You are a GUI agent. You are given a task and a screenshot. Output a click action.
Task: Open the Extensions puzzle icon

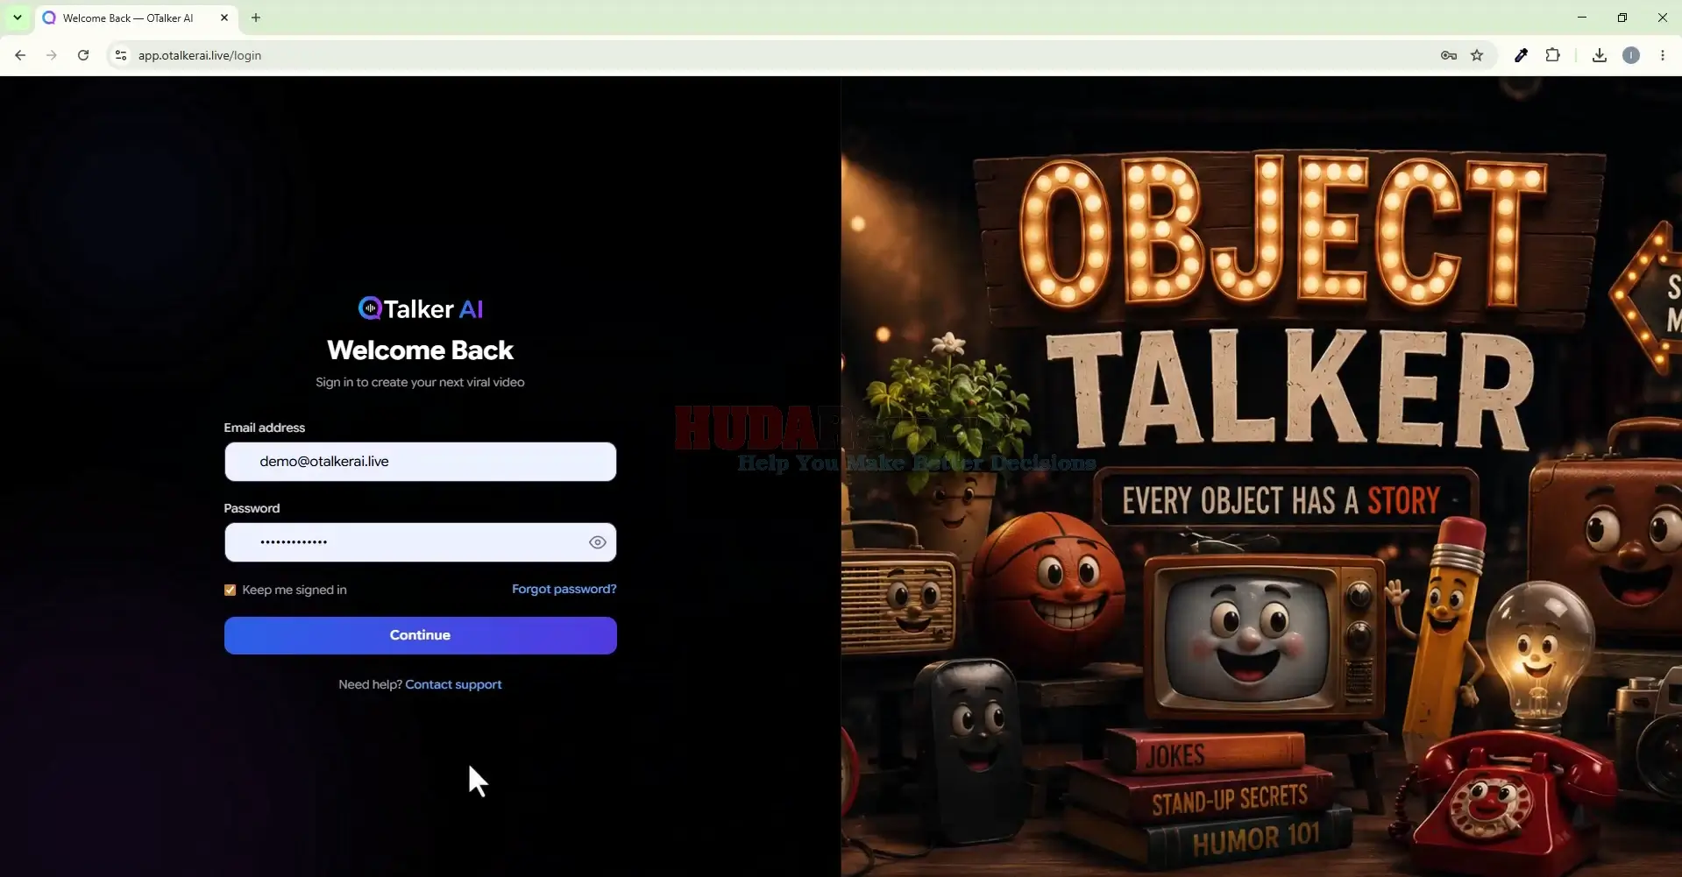click(1552, 55)
